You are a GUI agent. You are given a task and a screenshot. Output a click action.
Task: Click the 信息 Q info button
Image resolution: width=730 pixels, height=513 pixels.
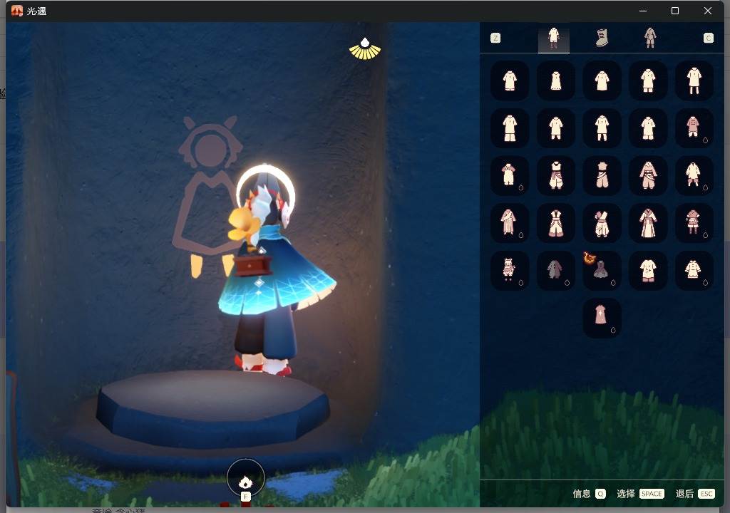point(590,494)
